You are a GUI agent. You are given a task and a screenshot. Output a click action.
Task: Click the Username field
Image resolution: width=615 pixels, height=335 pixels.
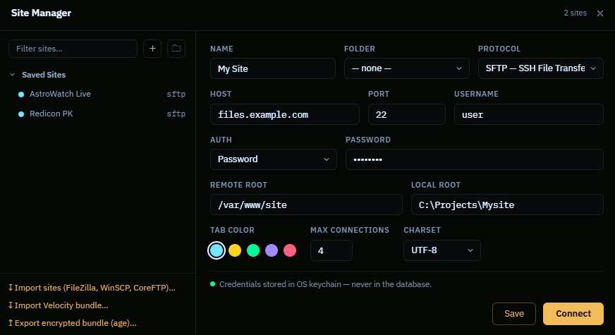[529, 114]
